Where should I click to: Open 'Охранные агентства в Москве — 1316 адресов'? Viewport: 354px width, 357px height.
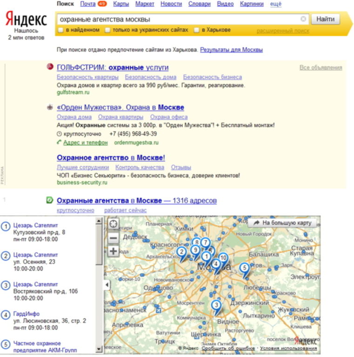point(137,201)
